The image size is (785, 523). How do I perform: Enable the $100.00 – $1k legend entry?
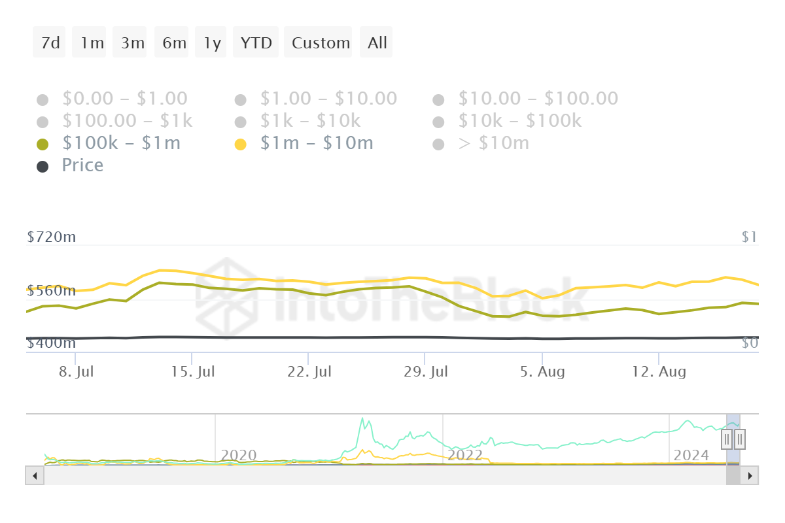point(127,121)
